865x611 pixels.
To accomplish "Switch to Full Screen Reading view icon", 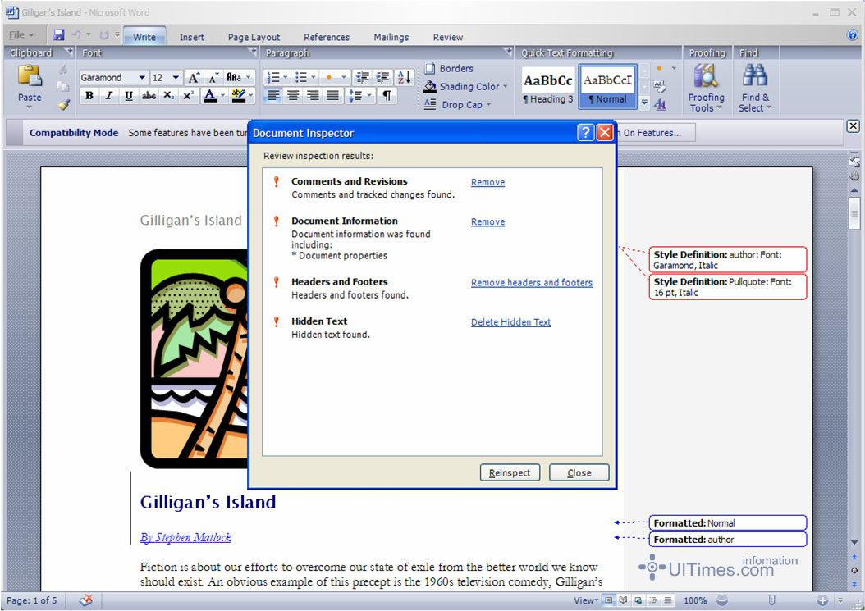I will (624, 600).
